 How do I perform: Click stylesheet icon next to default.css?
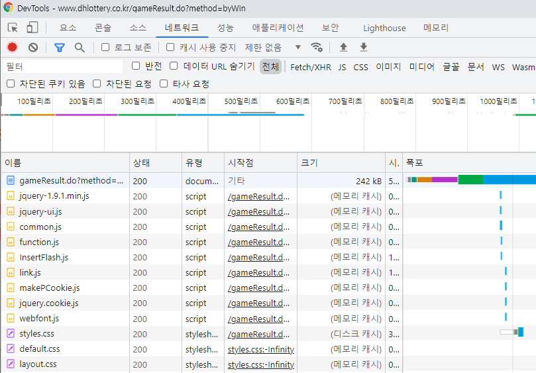(11, 348)
